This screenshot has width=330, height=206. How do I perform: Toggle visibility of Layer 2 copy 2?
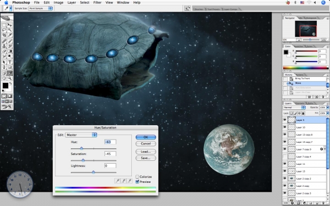[x=285, y=179]
